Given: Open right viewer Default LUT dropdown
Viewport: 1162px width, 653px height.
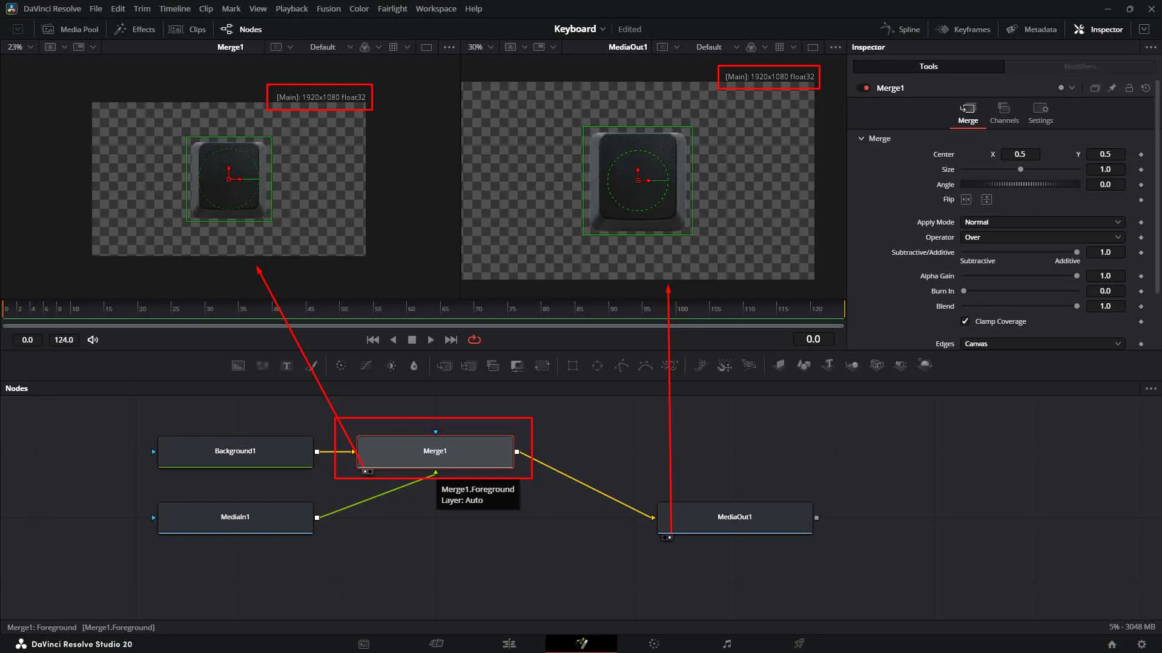Looking at the screenshot, I should tap(717, 47).
